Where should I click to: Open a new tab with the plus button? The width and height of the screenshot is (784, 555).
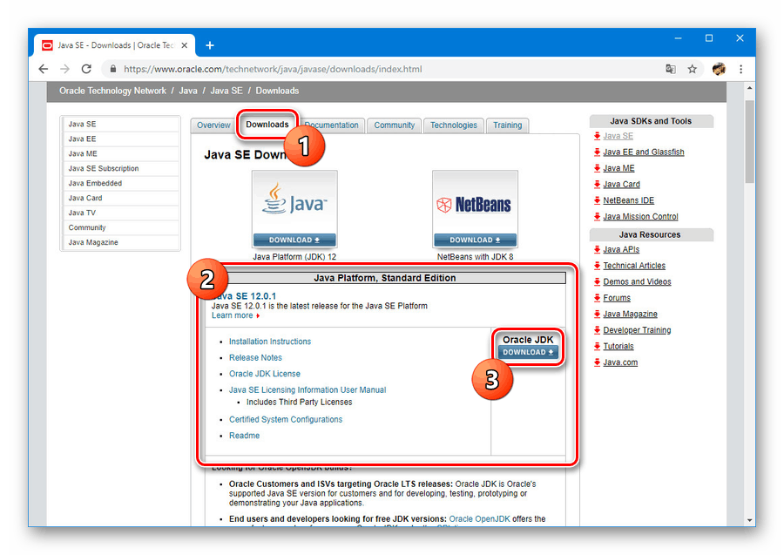point(210,45)
